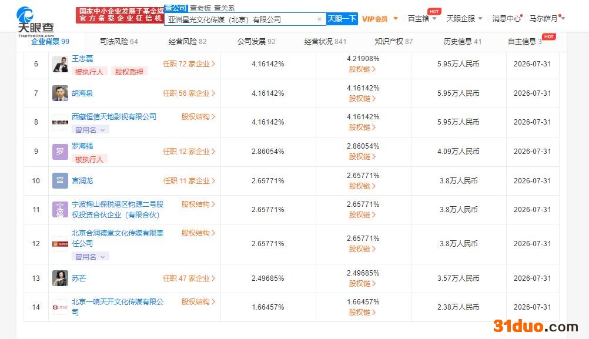Viewport: 589px width, 339px height.
Task: View 股权链 for row 8
Action: pos(362,127)
